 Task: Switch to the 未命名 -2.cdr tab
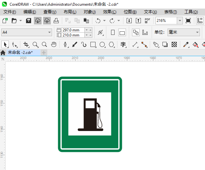21,52
